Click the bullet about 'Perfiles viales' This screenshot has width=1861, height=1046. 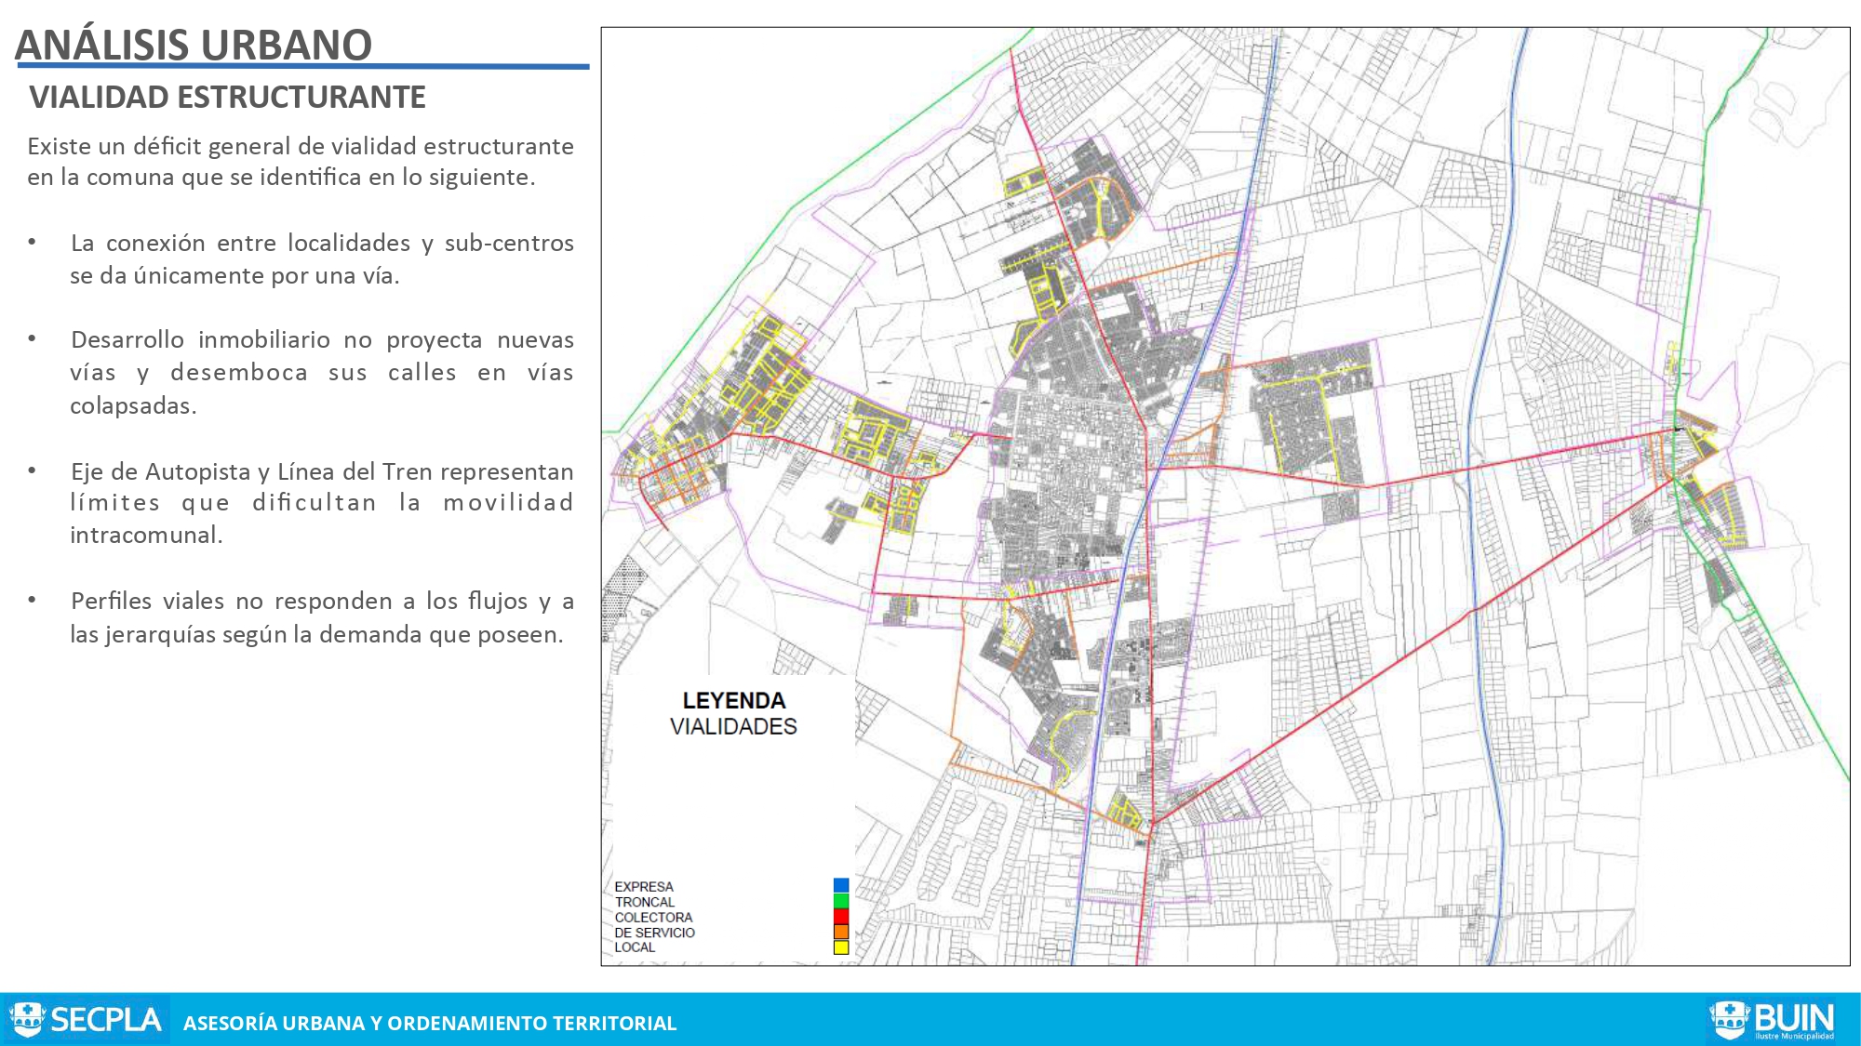(x=322, y=617)
